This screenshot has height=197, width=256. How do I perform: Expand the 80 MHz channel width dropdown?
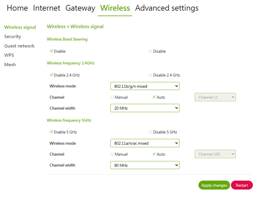tap(145, 165)
